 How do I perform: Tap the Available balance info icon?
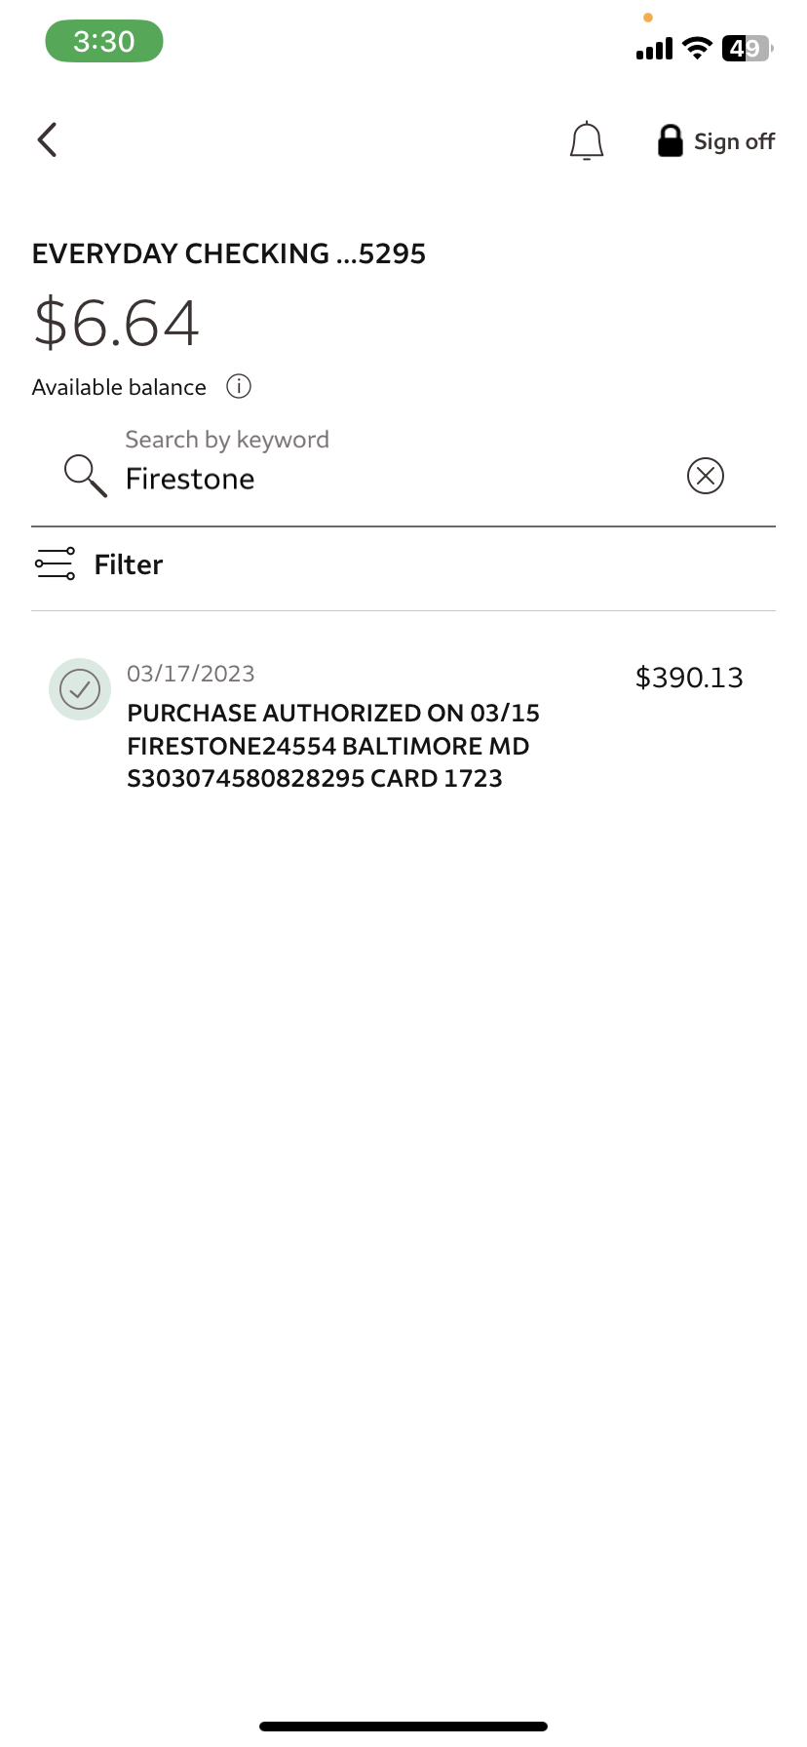pyautogui.click(x=239, y=387)
